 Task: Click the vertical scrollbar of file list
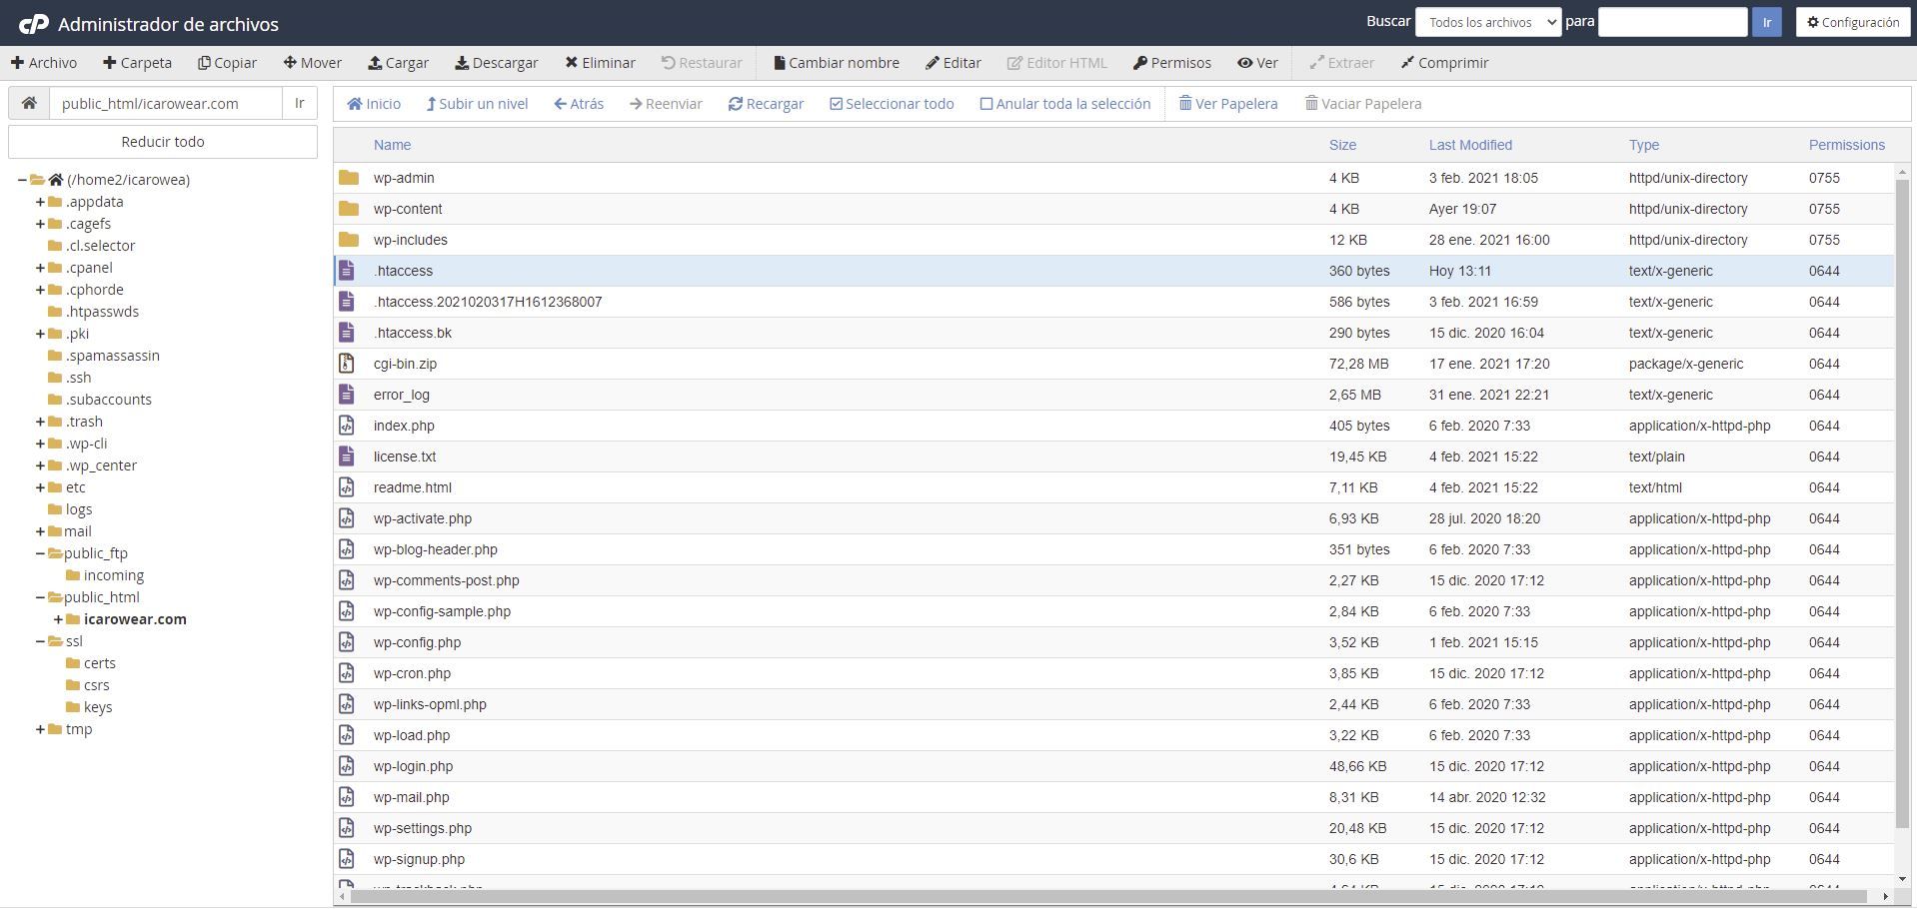pos(1903,504)
